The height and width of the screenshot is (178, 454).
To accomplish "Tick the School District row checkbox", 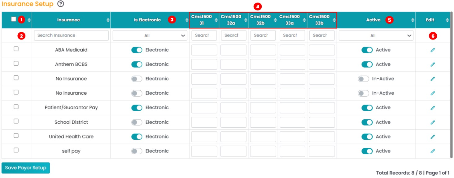I will [16, 121].
